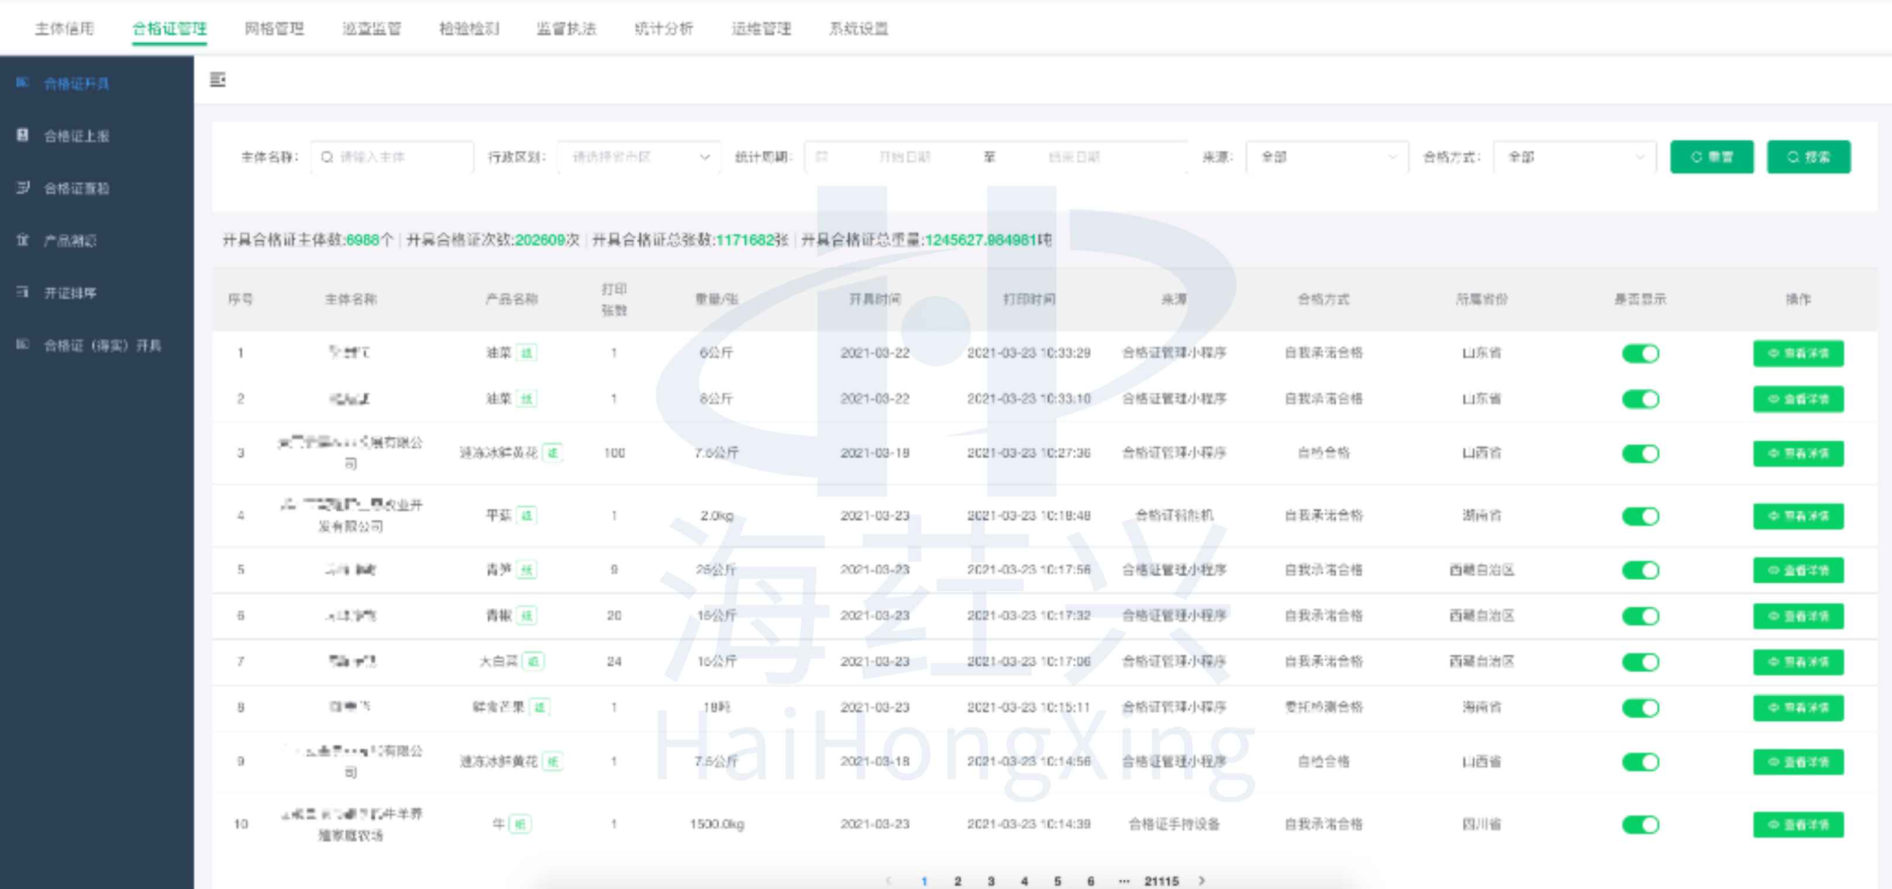Turn off display switch for row 10
Viewport: 1892px width, 889px height.
1640,824
